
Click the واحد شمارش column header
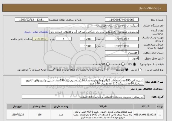[x=61, y=106]
